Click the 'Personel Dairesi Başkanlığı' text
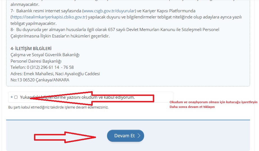Image resolution: width=259 pixels, height=151 pixels. point(36,61)
